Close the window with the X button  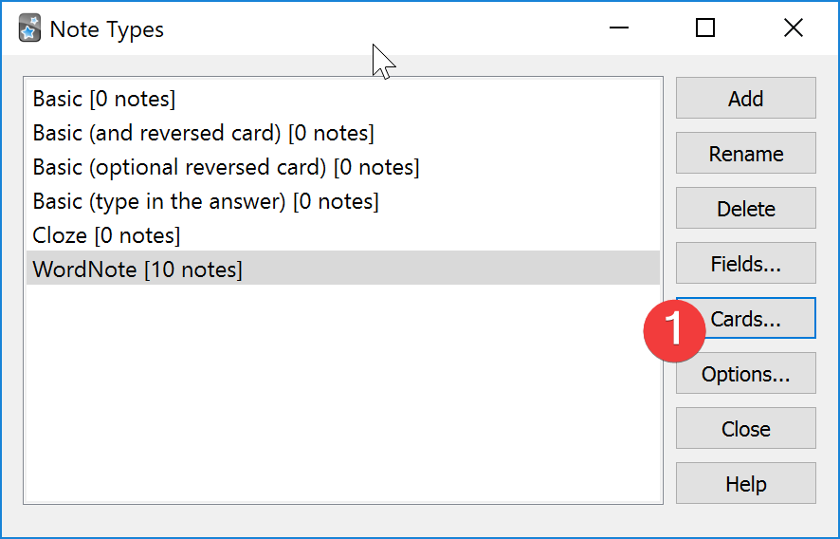click(794, 28)
